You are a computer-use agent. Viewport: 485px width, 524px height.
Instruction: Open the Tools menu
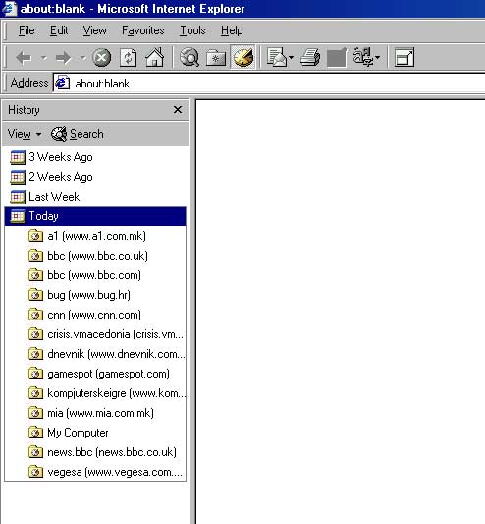pos(192,30)
